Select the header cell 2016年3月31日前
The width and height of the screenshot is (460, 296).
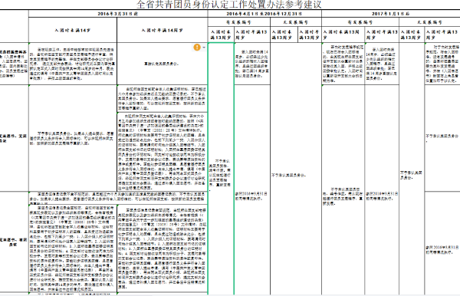coord(118,14)
